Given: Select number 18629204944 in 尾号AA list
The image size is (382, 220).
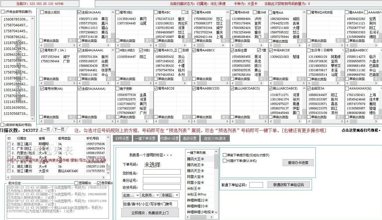Looking at the screenshot, I should tap(280, 19).
